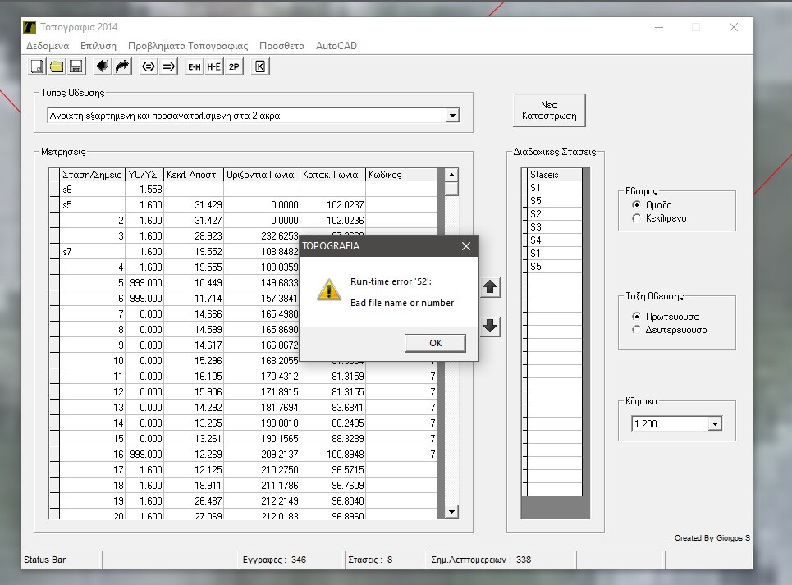Click the Τοπογραφια app icon in the title bar
Viewport: 792px width, 585px height.
30,27
